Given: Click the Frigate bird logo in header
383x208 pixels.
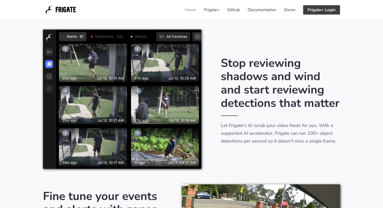Looking at the screenshot, I should pyautogui.click(x=49, y=10).
